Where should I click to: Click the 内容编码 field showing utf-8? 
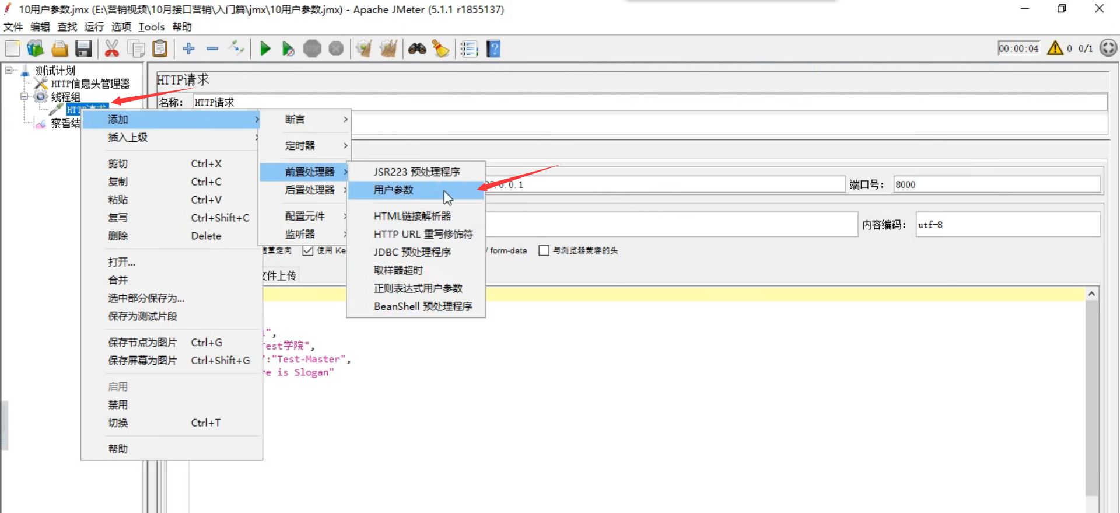pos(1008,224)
